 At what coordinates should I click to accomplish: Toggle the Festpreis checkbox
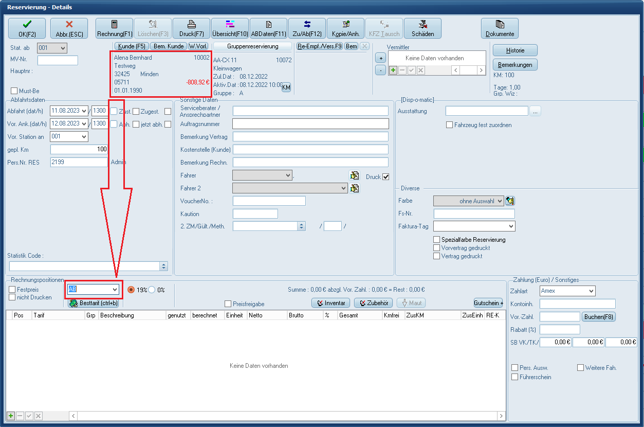click(12, 290)
